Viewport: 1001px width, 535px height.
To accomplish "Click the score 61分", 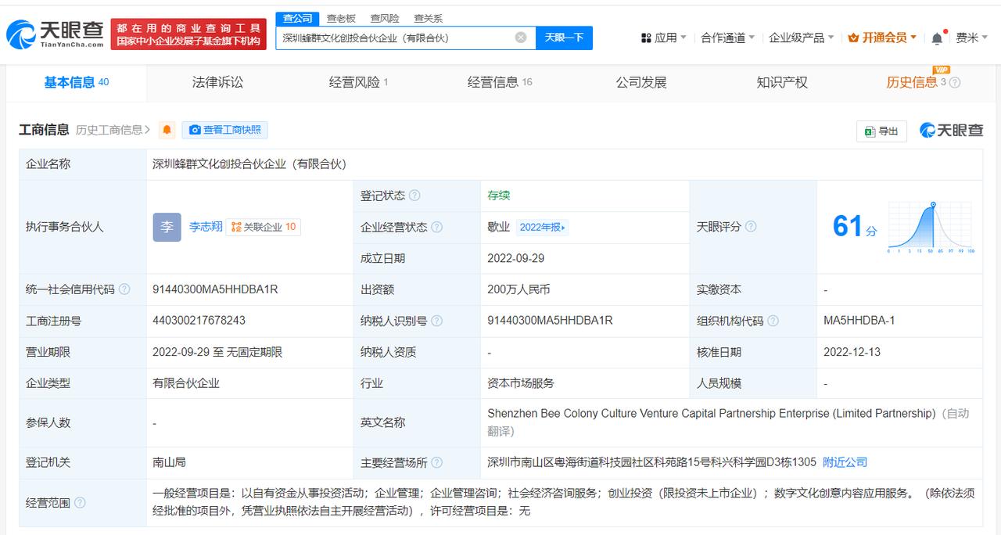I will point(855,227).
